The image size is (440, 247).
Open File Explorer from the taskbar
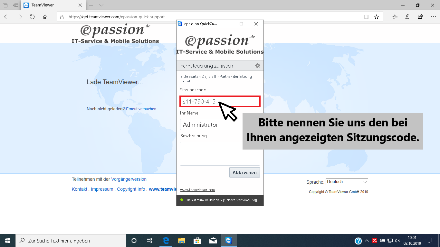point(182,241)
